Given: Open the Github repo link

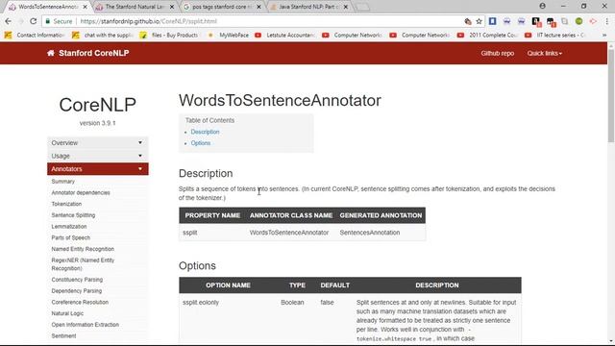Looking at the screenshot, I should click(x=498, y=53).
